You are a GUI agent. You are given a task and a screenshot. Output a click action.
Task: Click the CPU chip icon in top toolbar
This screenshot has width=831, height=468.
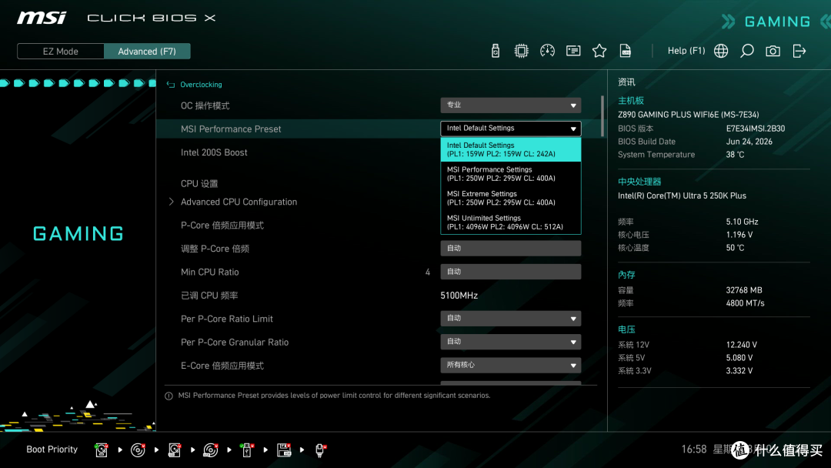pyautogui.click(x=521, y=51)
